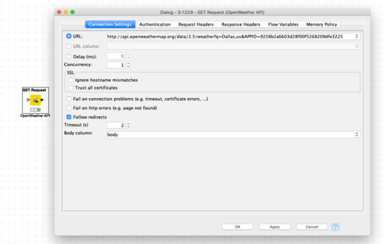Click the node status traffic light indicator
The height and width of the screenshot is (244, 384).
pyautogui.click(x=35, y=110)
